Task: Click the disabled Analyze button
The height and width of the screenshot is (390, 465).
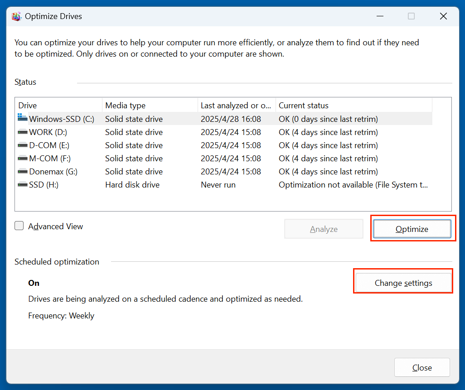Action: coord(323,229)
